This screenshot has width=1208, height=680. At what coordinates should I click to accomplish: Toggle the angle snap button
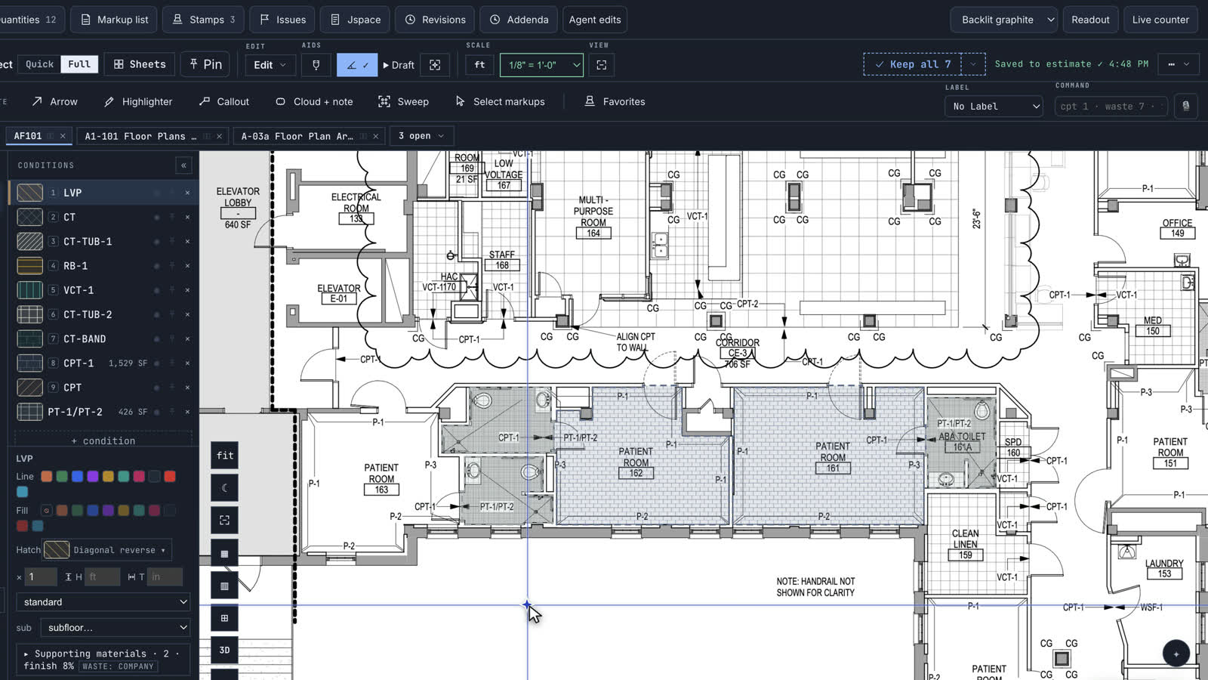357,65
